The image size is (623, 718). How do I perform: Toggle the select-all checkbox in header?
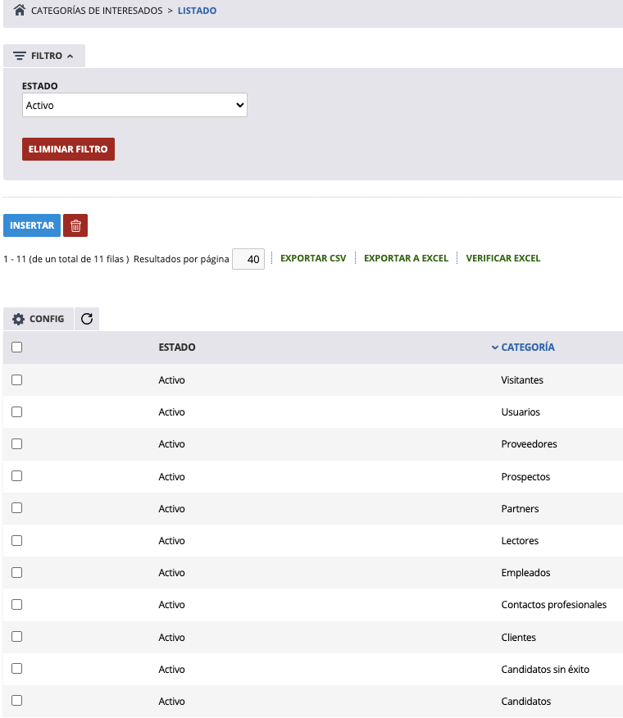(17, 348)
